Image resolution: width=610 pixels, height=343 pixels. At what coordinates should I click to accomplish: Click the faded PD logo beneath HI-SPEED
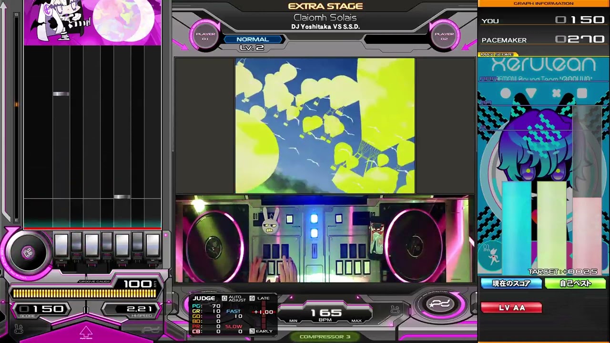pyautogui.click(x=151, y=329)
